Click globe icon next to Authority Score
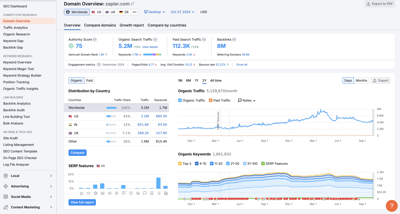The image size is (400, 214). pyautogui.click(x=95, y=40)
